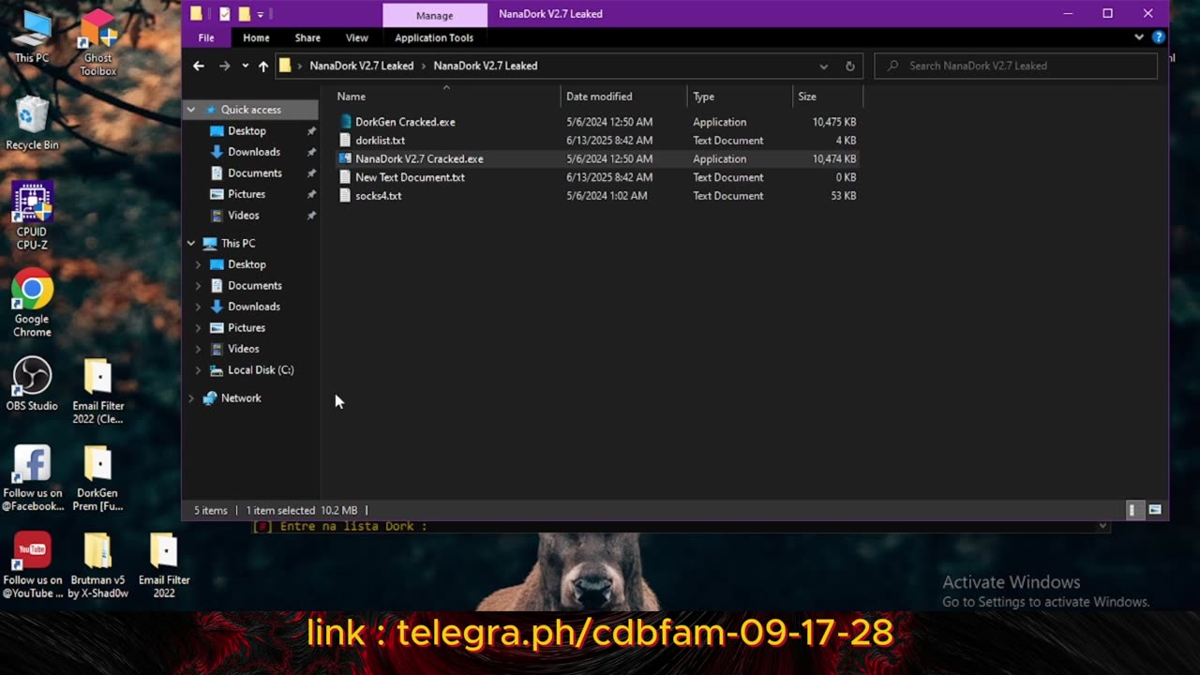Select Local Disk (C:) in navigation pane
1200x675 pixels.
point(261,370)
